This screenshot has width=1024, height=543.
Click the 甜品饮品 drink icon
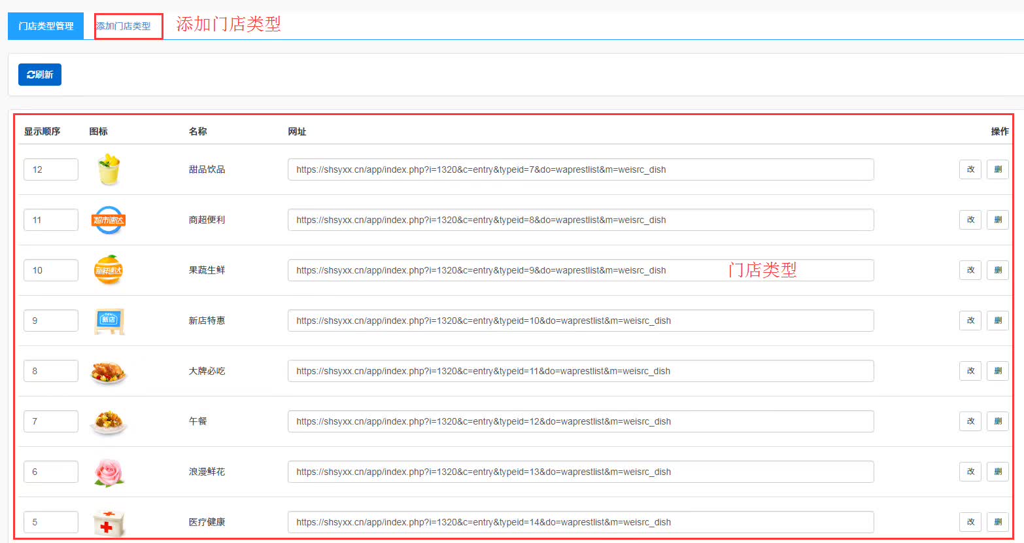tap(109, 169)
